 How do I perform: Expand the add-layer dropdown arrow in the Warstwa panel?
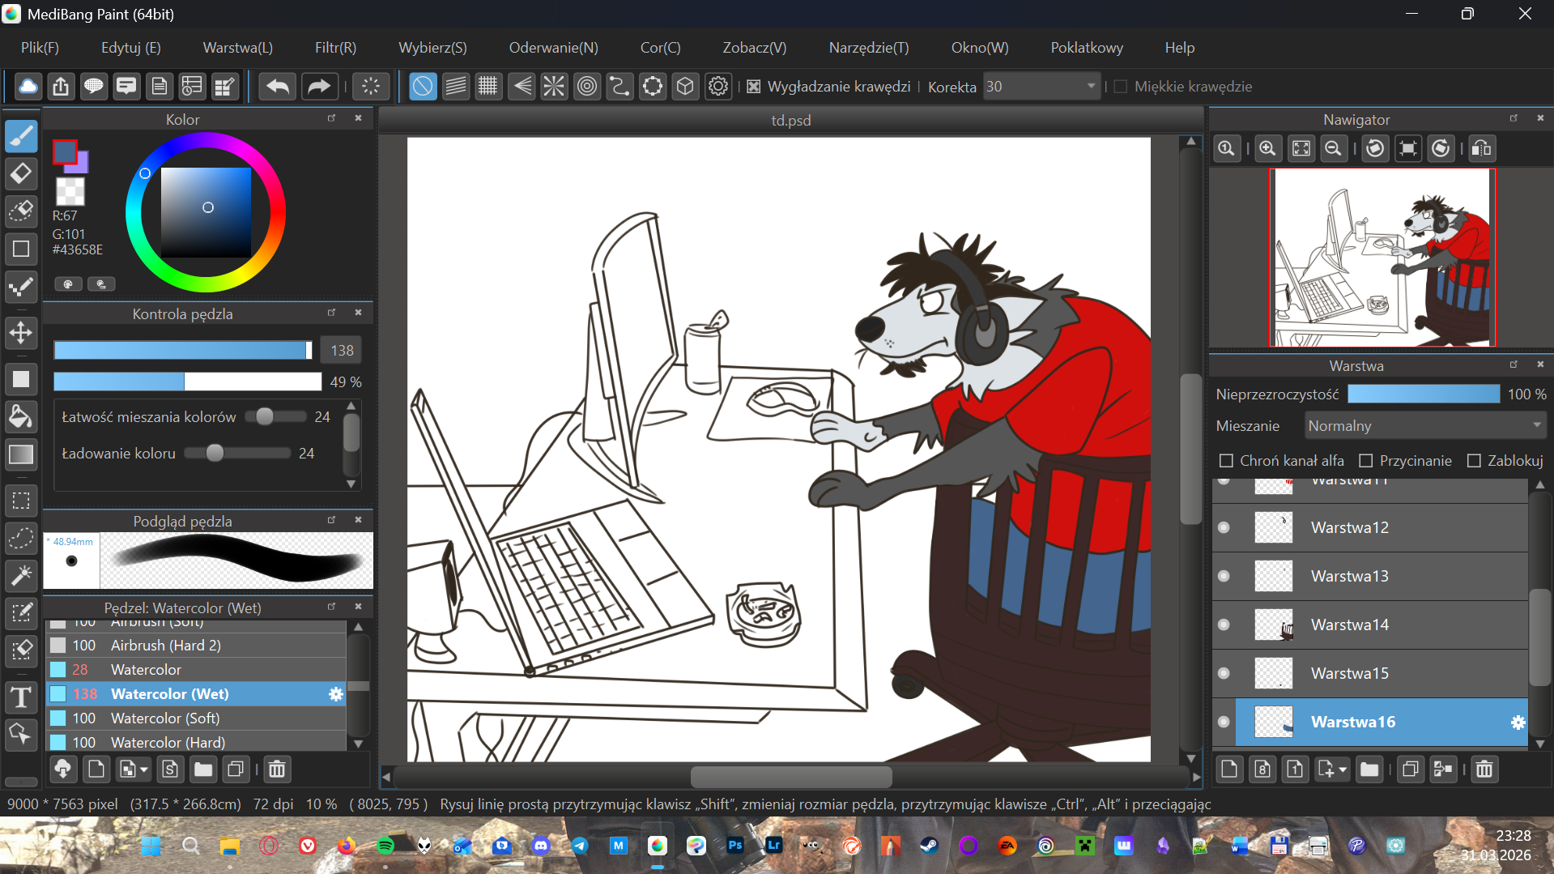[1343, 770]
